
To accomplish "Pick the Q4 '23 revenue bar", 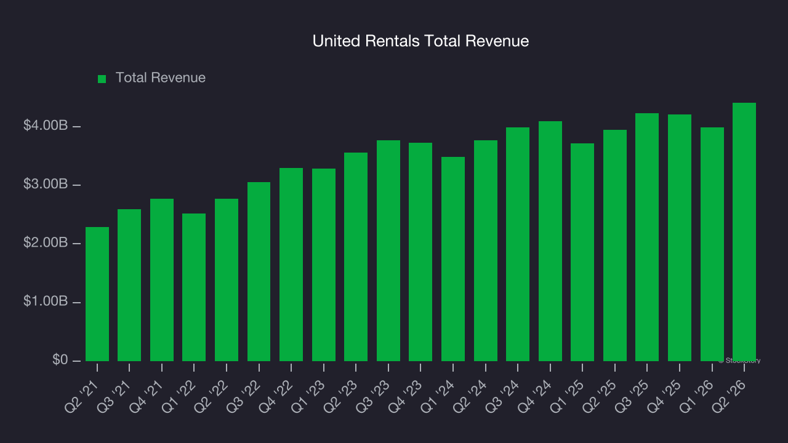I will (420, 252).
